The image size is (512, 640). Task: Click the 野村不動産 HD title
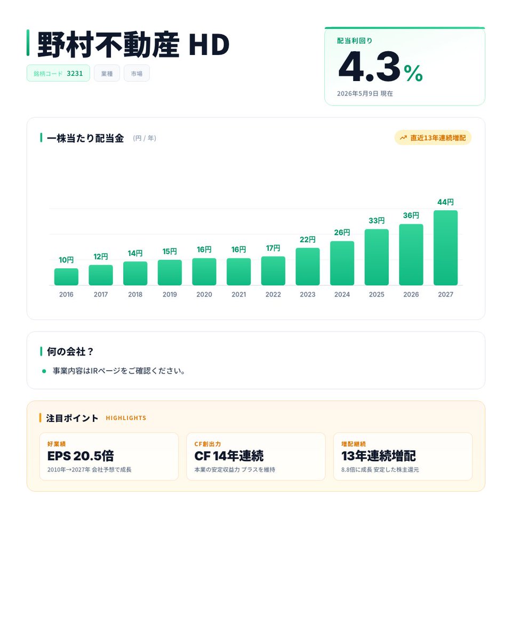pyautogui.click(x=133, y=45)
